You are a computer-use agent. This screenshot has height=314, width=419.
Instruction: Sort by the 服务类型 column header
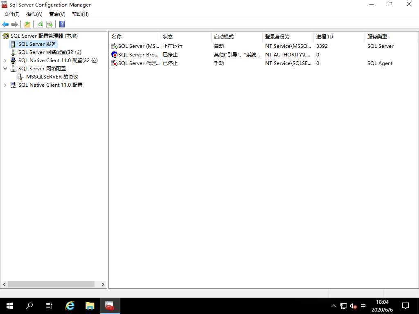pos(390,36)
